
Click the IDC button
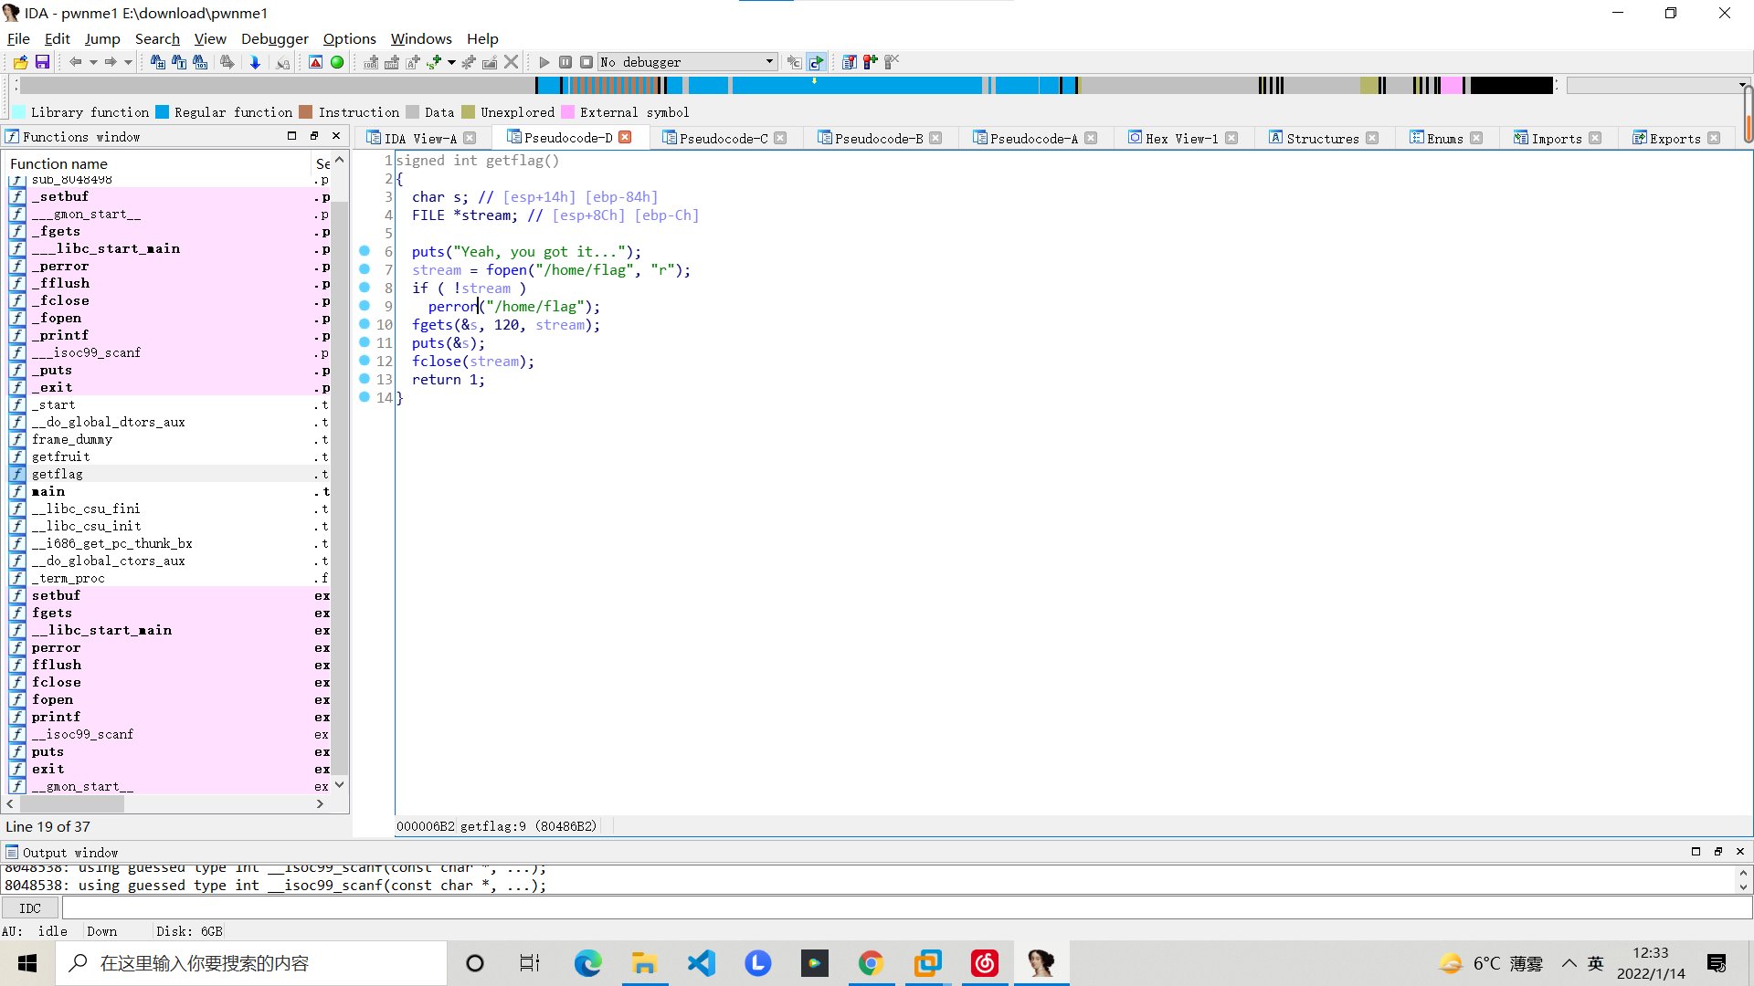30,908
